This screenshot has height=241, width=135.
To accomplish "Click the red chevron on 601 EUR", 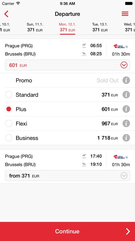I will (124, 65).
